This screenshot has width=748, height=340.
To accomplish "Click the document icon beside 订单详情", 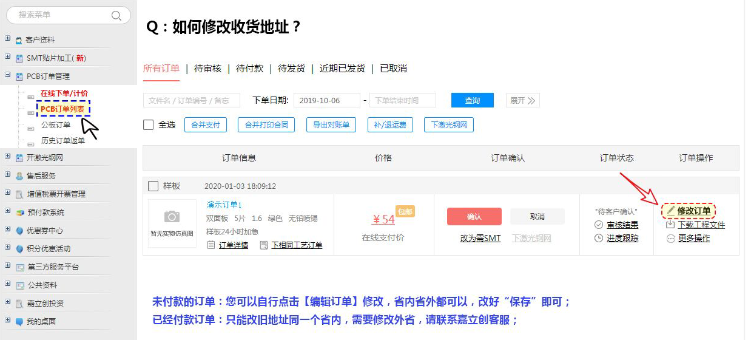I will coord(211,245).
